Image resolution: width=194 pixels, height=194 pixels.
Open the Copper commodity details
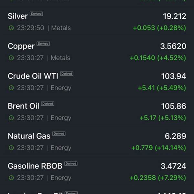pyautogui.click(x=97, y=51)
